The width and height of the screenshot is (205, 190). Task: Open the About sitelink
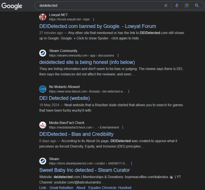(81, 188)
